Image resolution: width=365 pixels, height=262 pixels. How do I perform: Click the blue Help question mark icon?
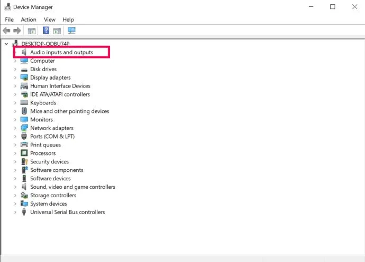(46, 31)
